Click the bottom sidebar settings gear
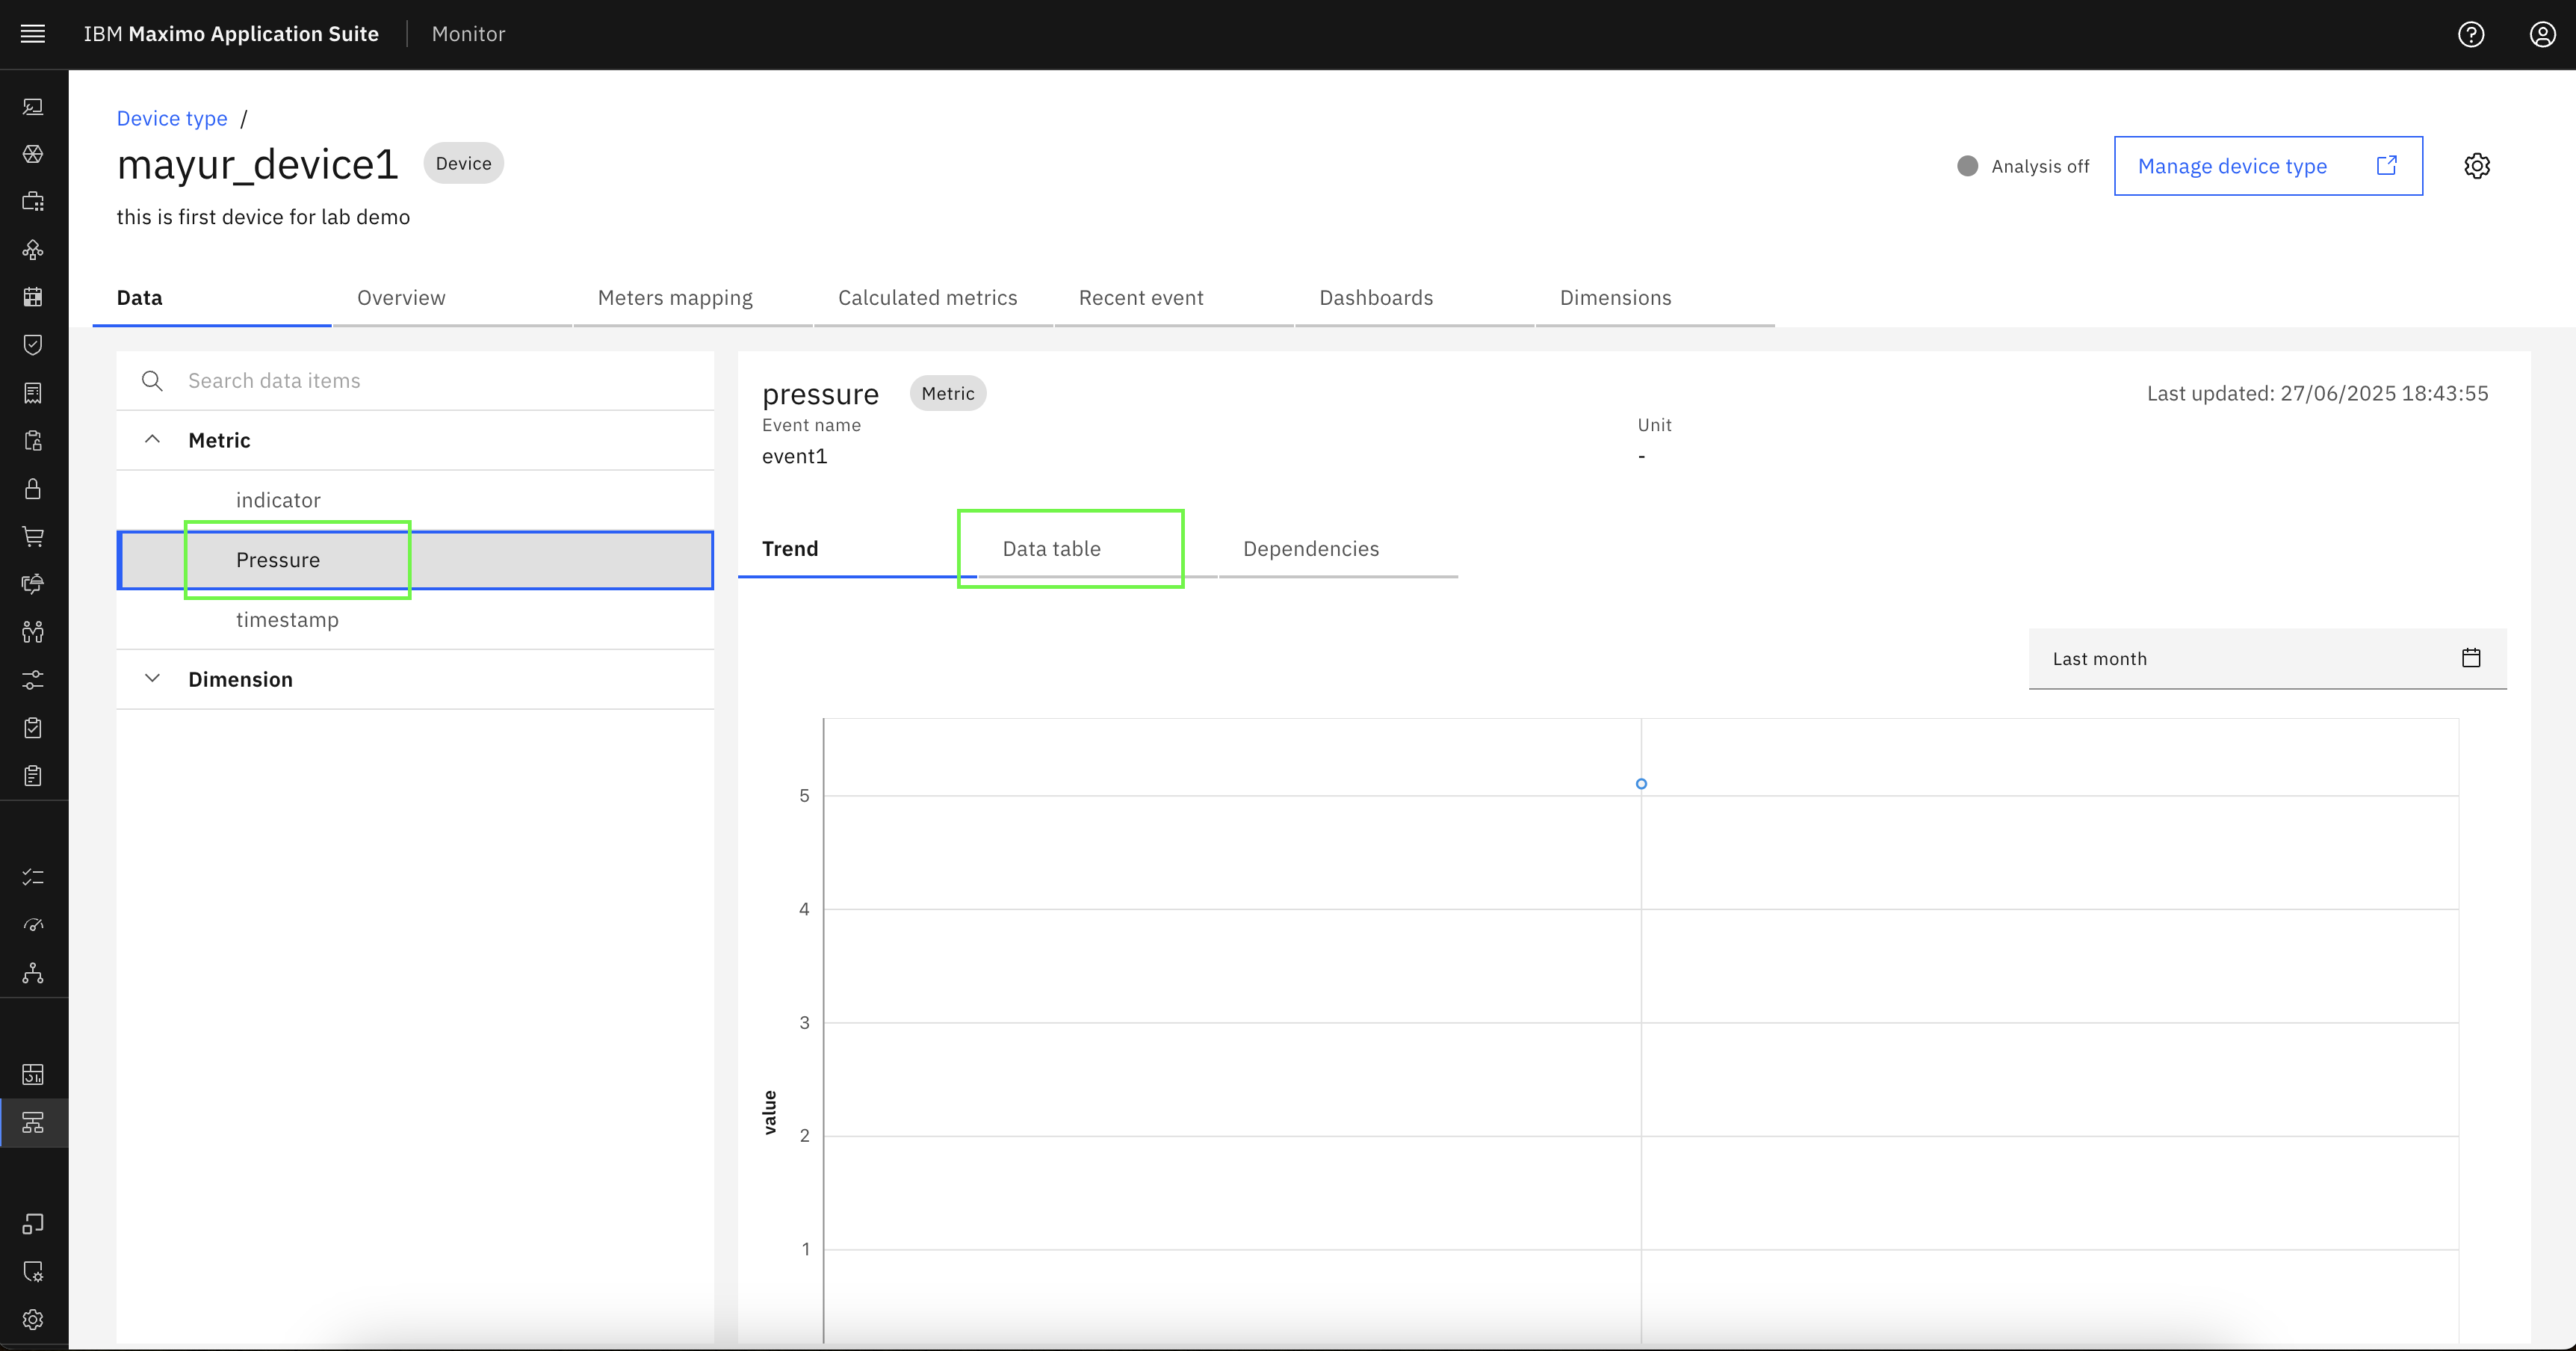The height and width of the screenshot is (1351, 2576). click(33, 1319)
